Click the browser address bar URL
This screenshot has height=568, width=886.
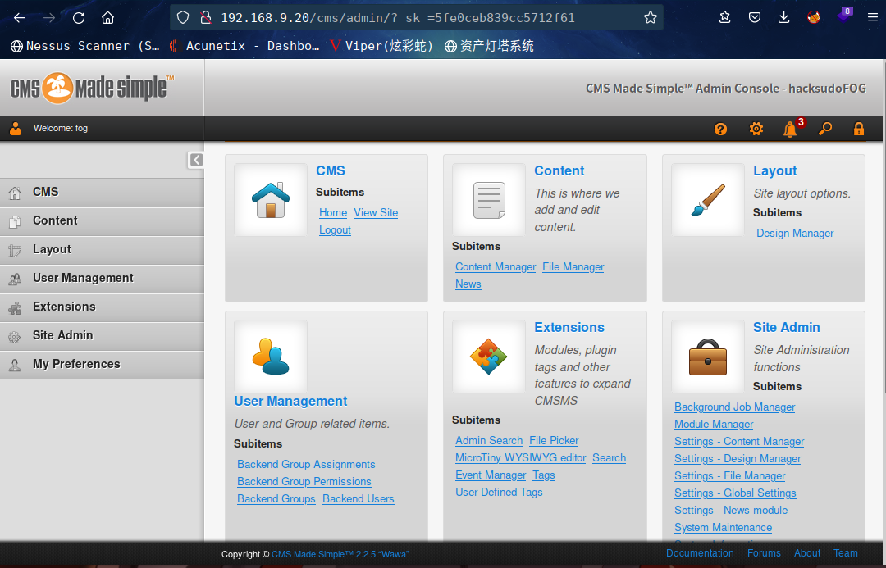point(398,18)
